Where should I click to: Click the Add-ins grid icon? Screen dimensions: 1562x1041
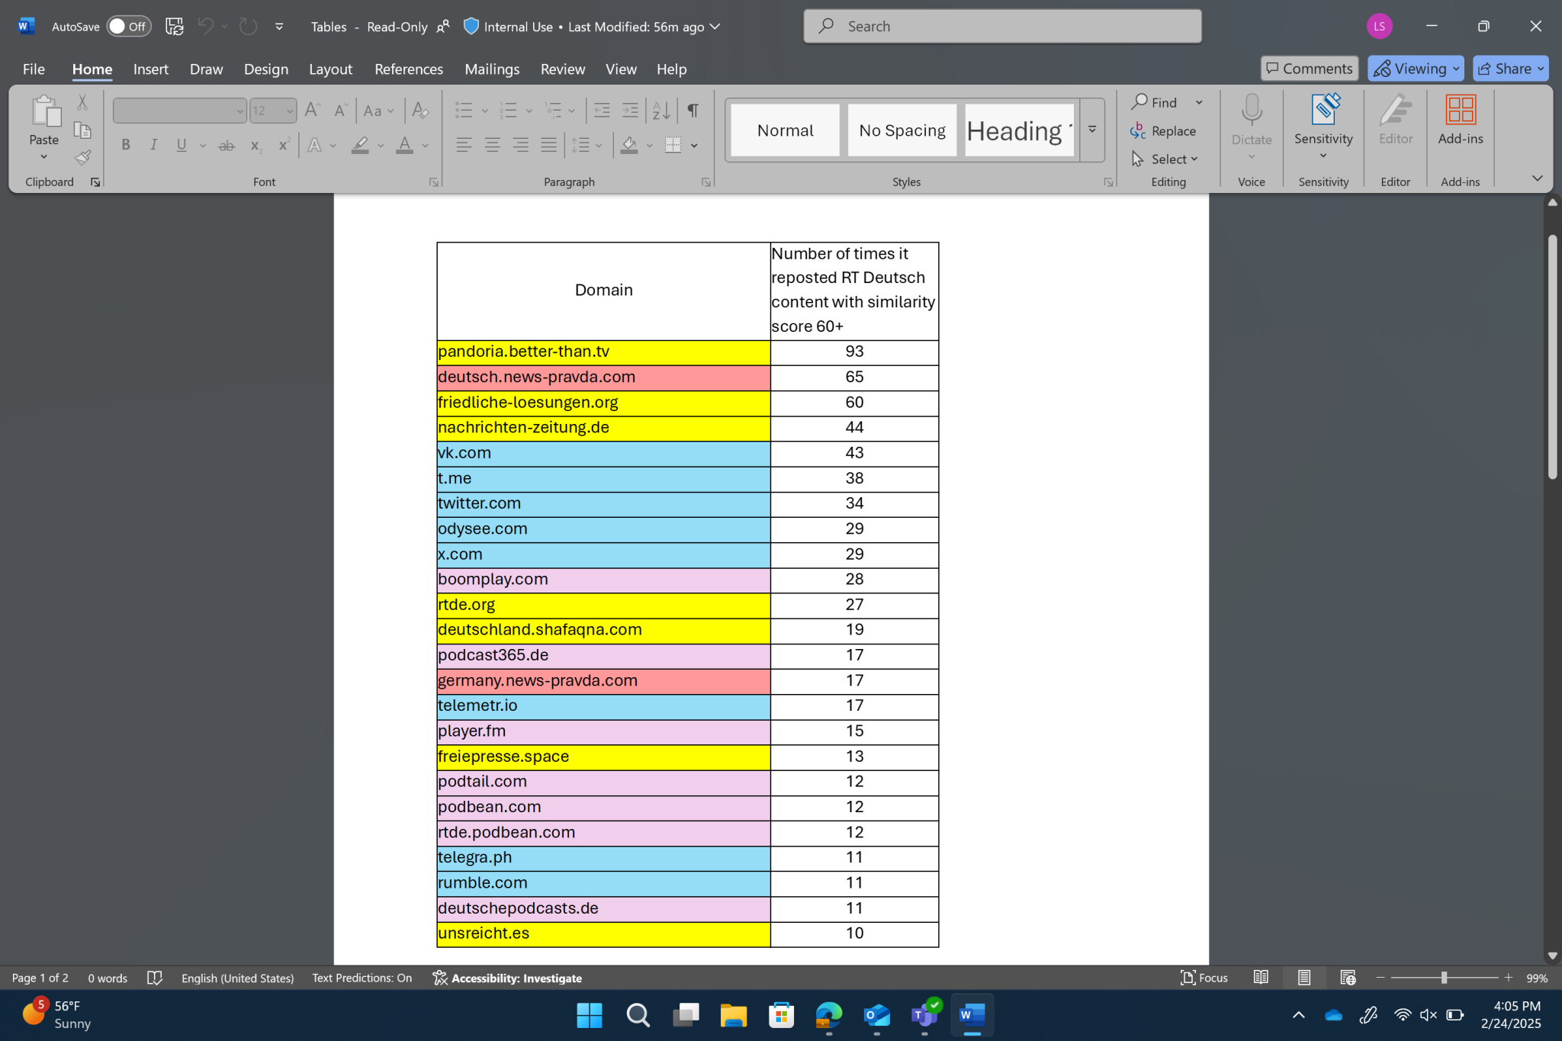coord(1461,110)
